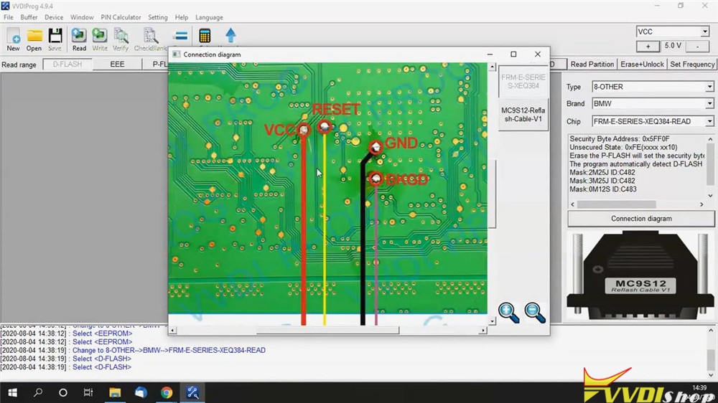718x403 pixels.
Task: Click the Read chip toolbar icon
Action: (79, 39)
